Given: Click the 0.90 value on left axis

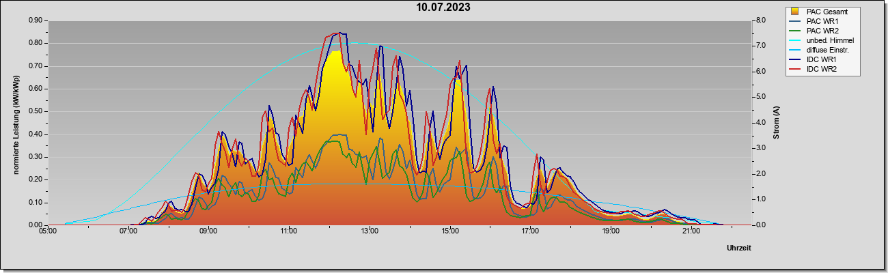Looking at the screenshot, I should click(x=36, y=20).
